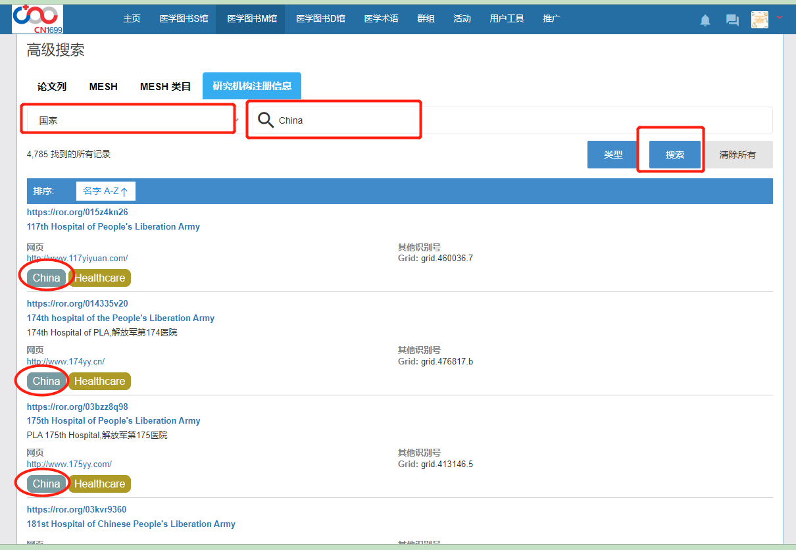The height and width of the screenshot is (550, 796).
Task: Switch to the MESH tab
Action: click(103, 87)
